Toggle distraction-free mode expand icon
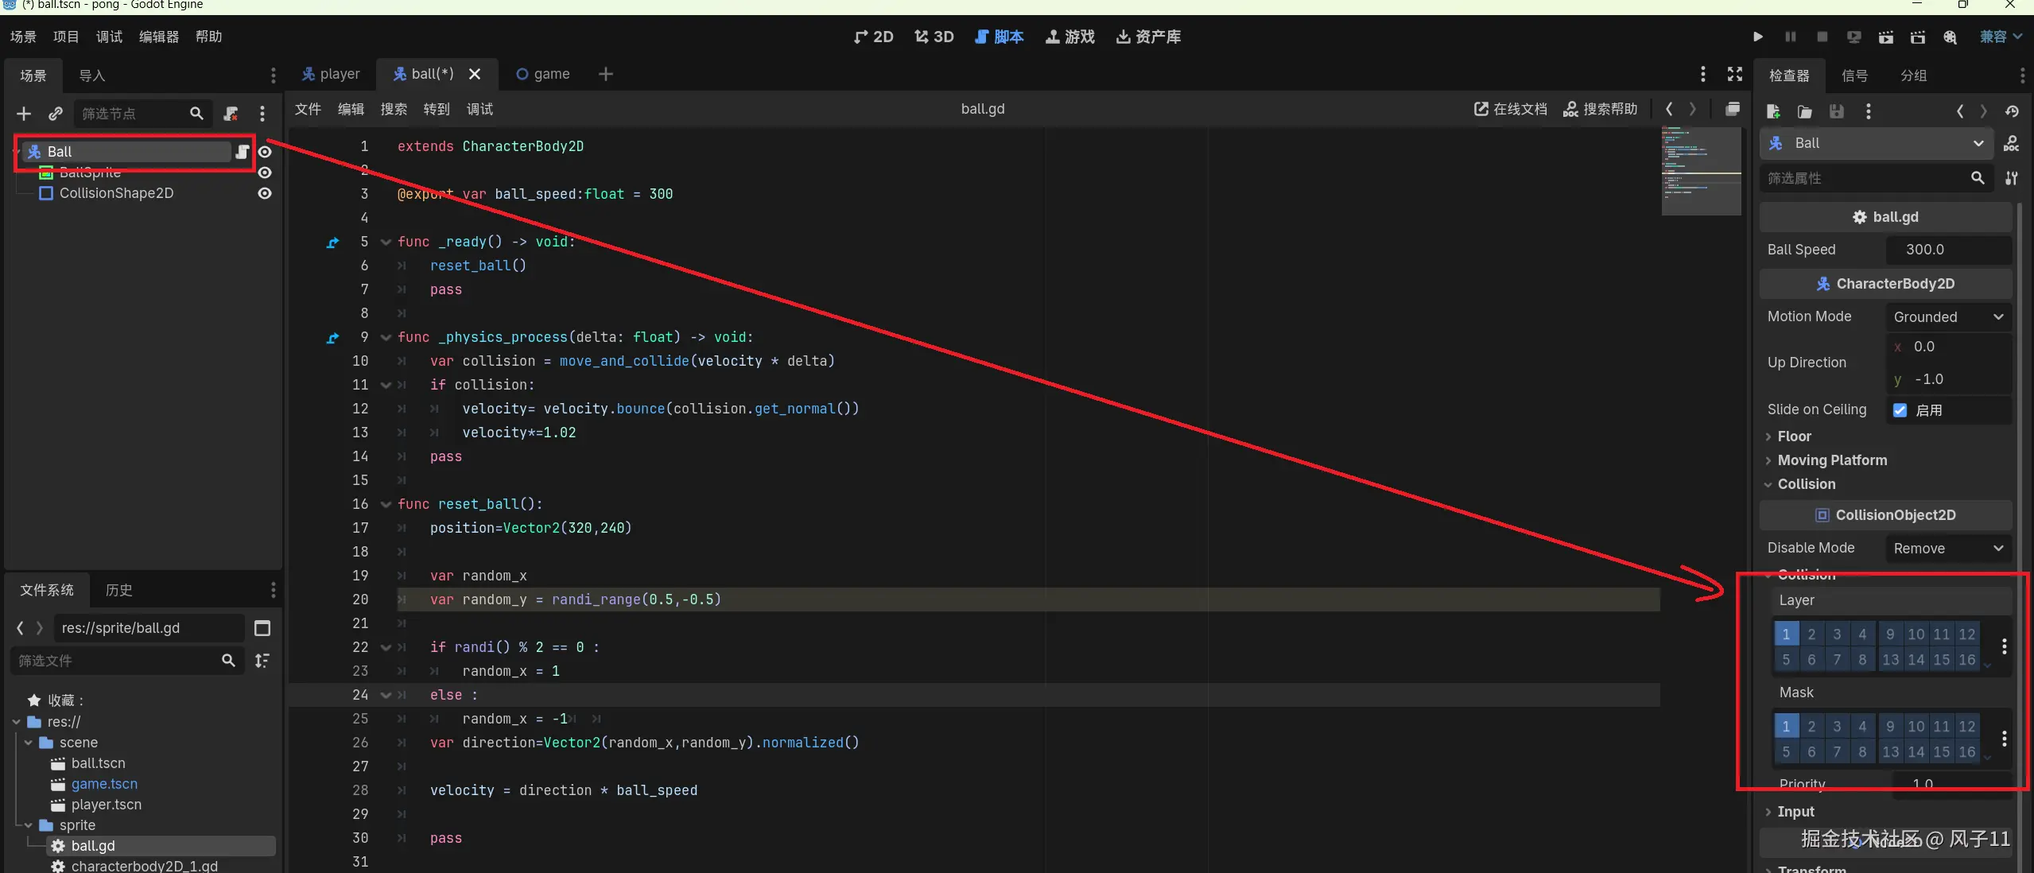Image resolution: width=2034 pixels, height=873 pixels. 1735,74
